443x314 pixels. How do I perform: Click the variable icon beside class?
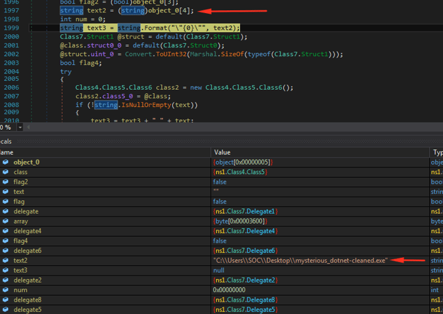pos(5,172)
